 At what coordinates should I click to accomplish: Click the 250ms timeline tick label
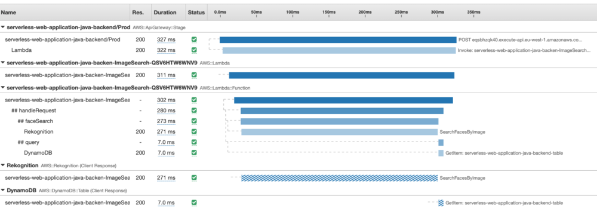point(401,12)
